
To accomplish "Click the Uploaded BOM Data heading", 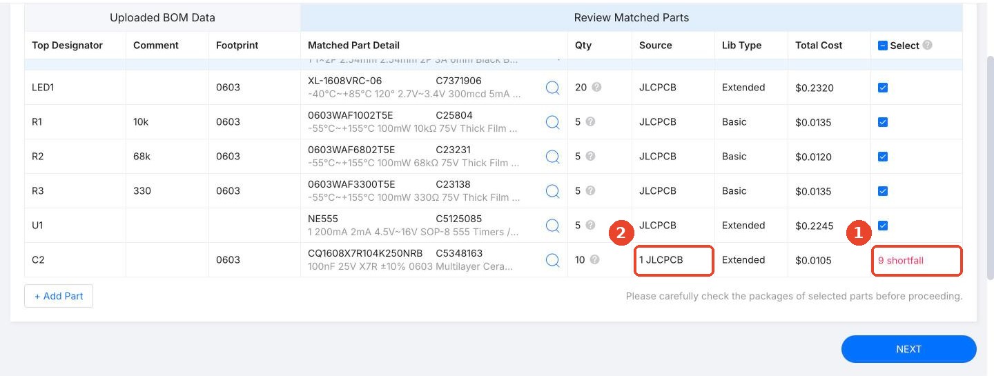I will tap(162, 18).
